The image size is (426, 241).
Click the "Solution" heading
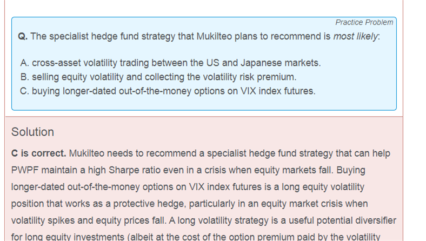tap(32, 132)
